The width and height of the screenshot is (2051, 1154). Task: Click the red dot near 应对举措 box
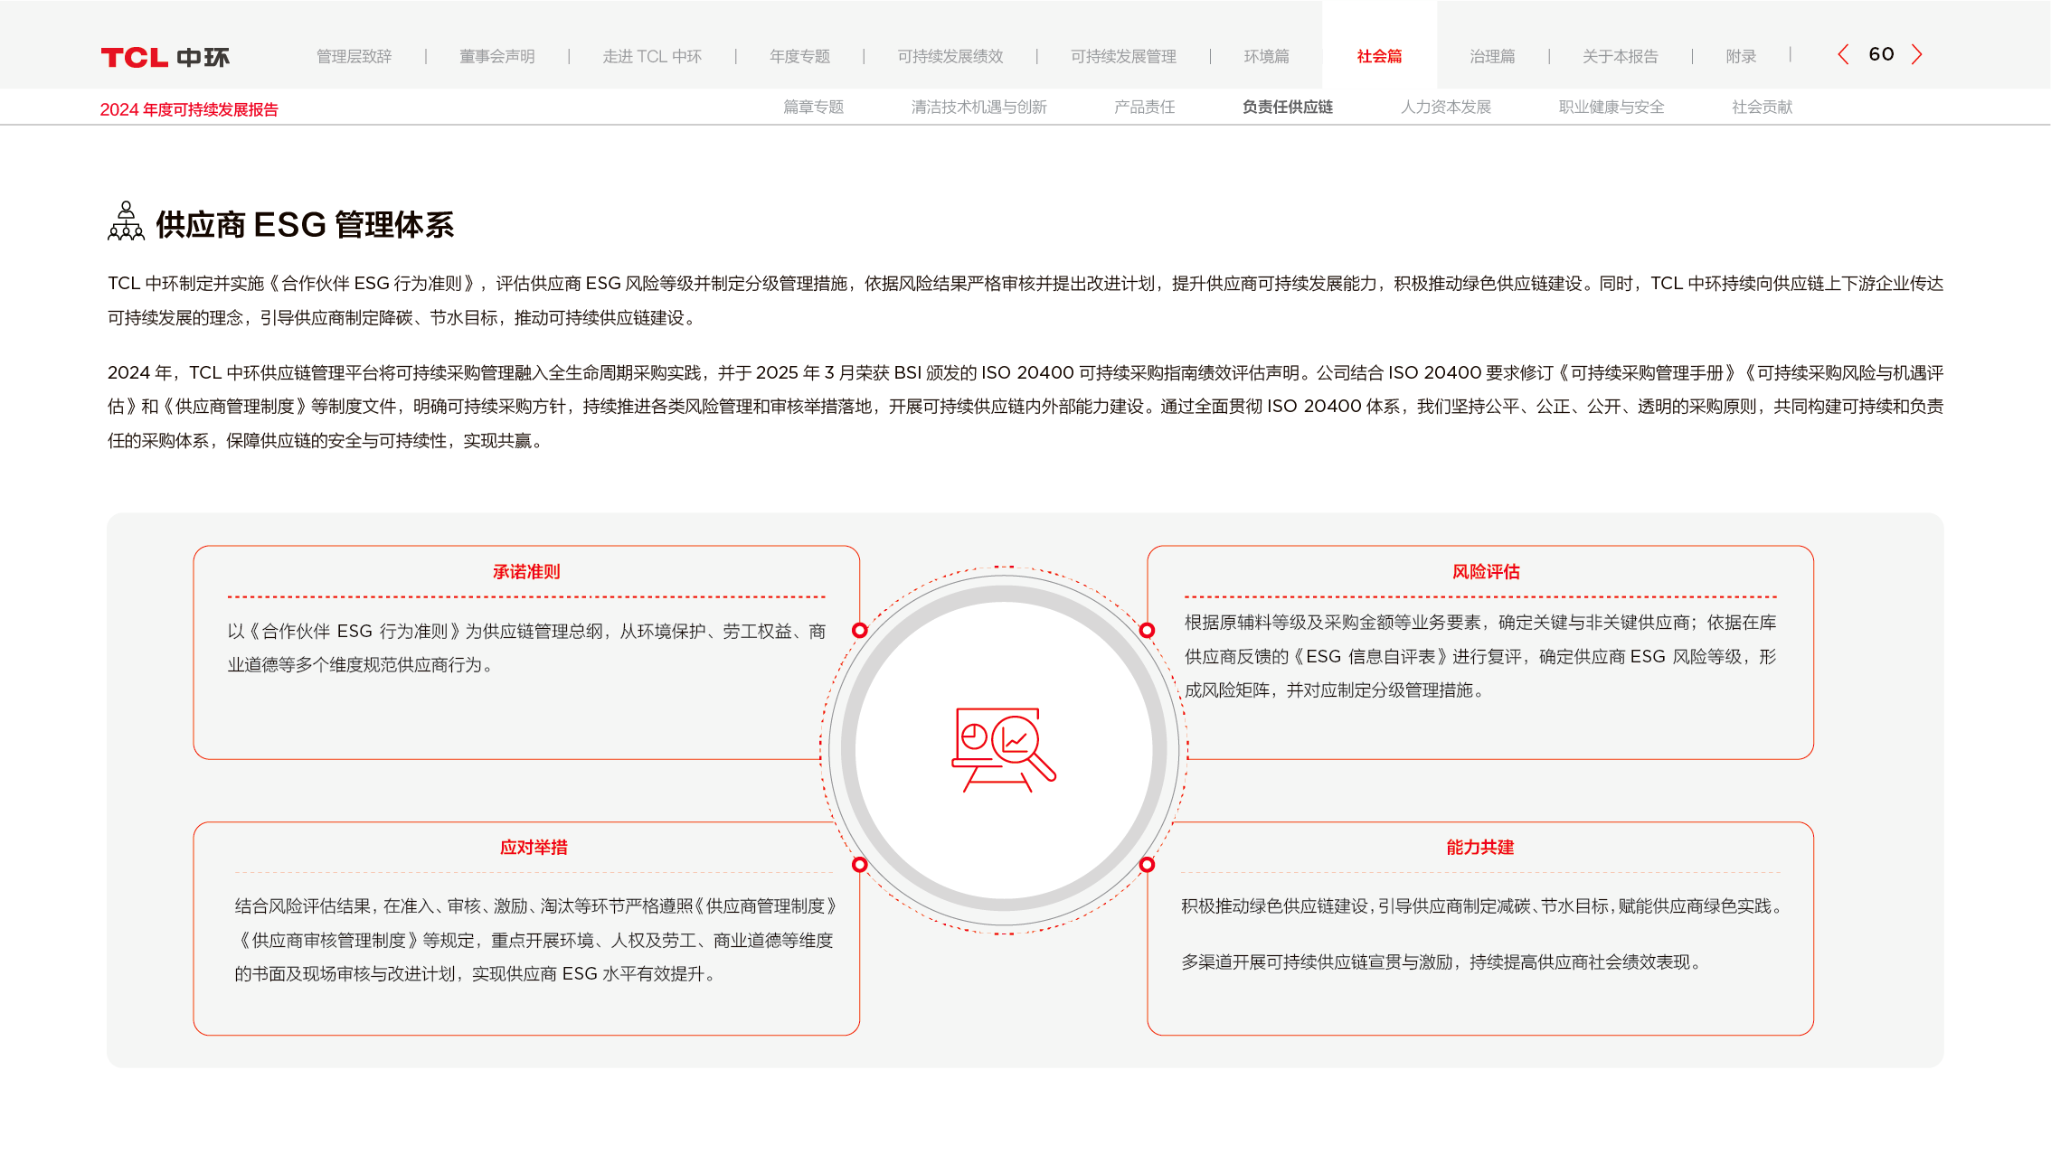click(x=860, y=865)
